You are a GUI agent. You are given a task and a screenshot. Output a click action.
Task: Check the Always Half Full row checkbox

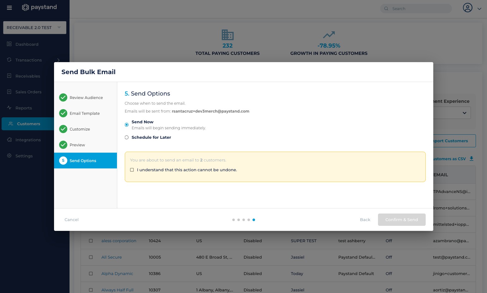pyautogui.click(x=91, y=290)
